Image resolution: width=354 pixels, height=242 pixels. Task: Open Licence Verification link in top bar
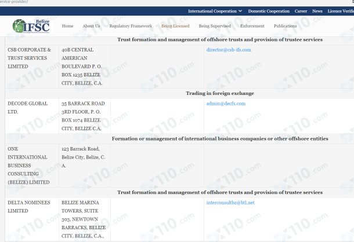pyautogui.click(x=341, y=11)
